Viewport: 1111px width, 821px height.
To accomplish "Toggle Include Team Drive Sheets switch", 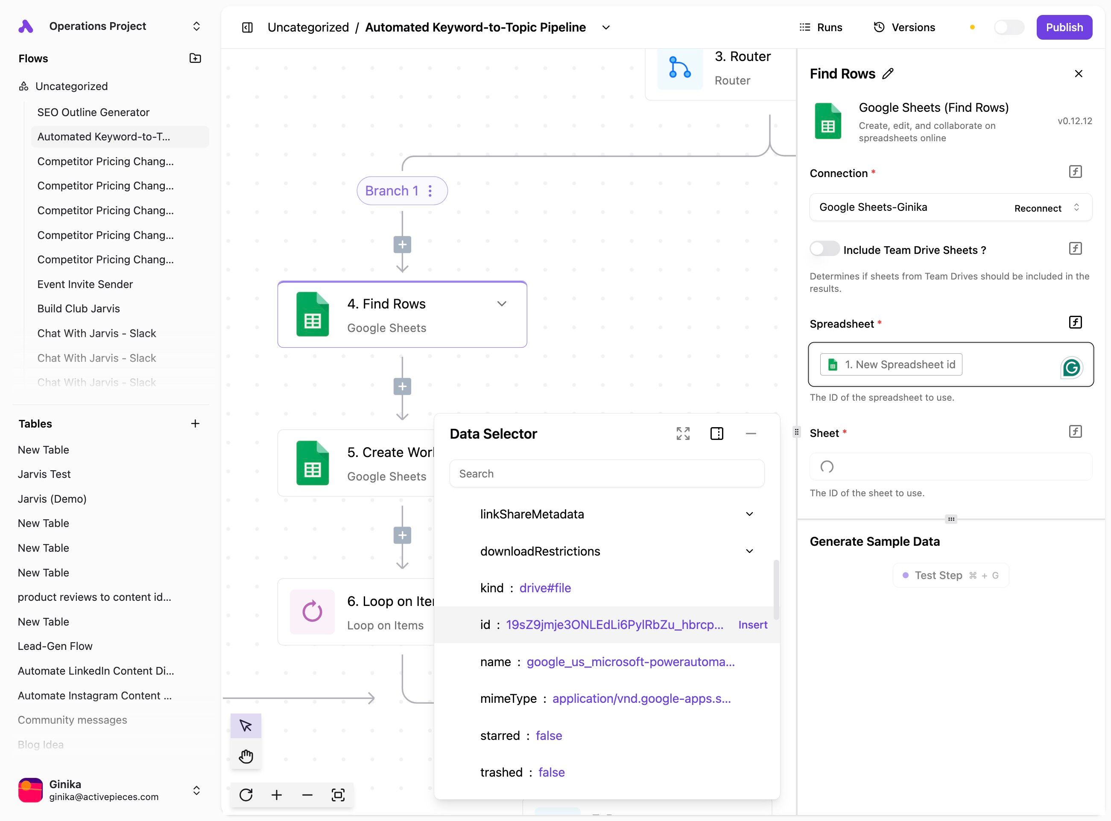I will (824, 249).
